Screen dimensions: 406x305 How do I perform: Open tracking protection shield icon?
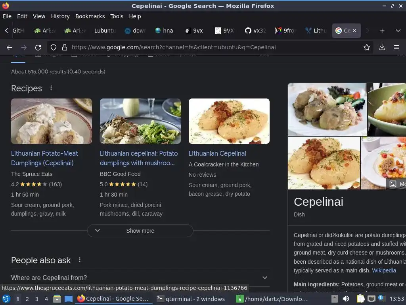54,47
